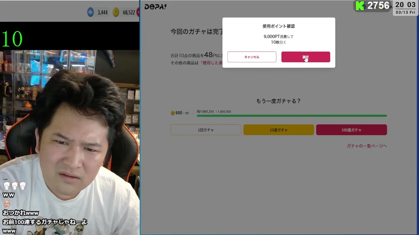Click the three white bear emotes
This screenshot has width=419, height=235.
pyautogui.click(x=15, y=186)
